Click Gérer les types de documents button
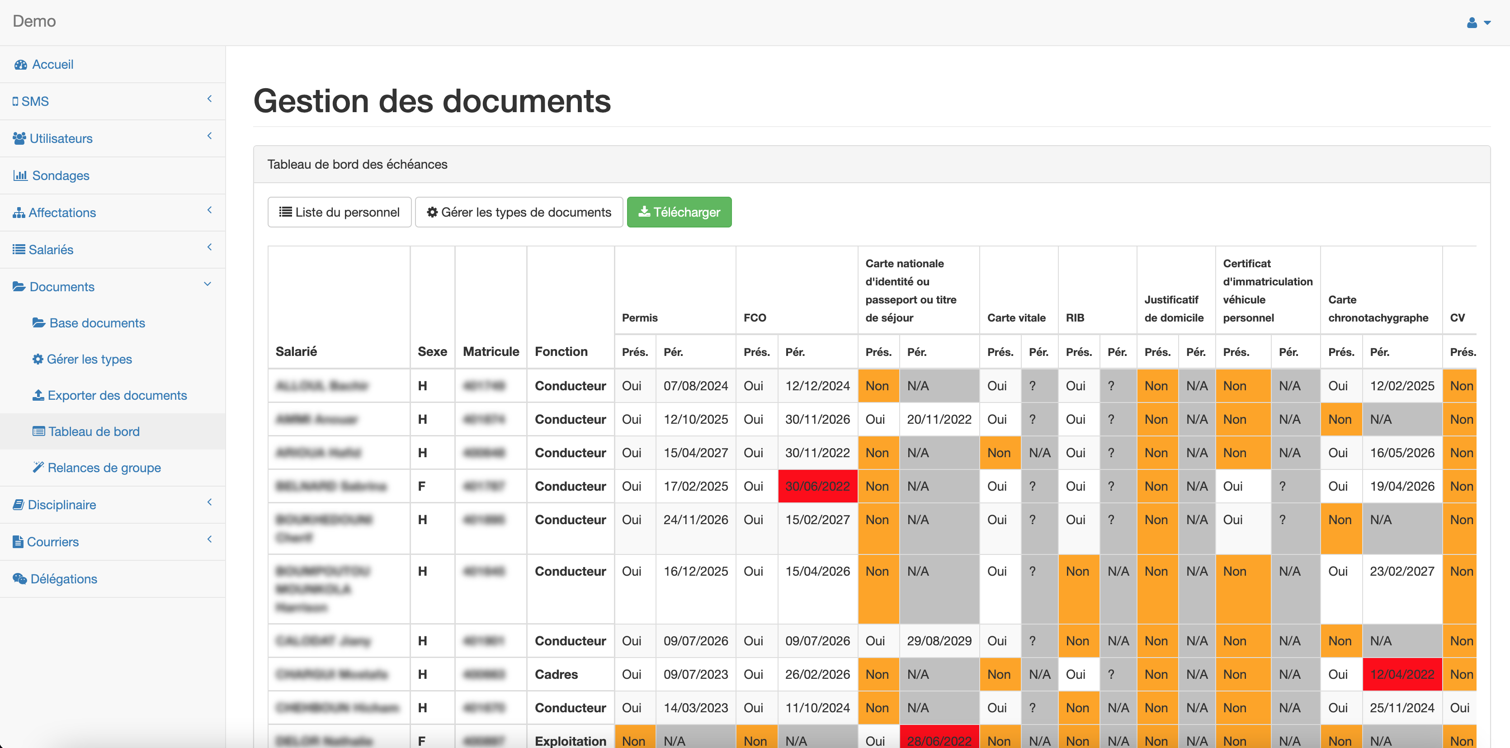Viewport: 1510px width, 748px height. tap(519, 212)
